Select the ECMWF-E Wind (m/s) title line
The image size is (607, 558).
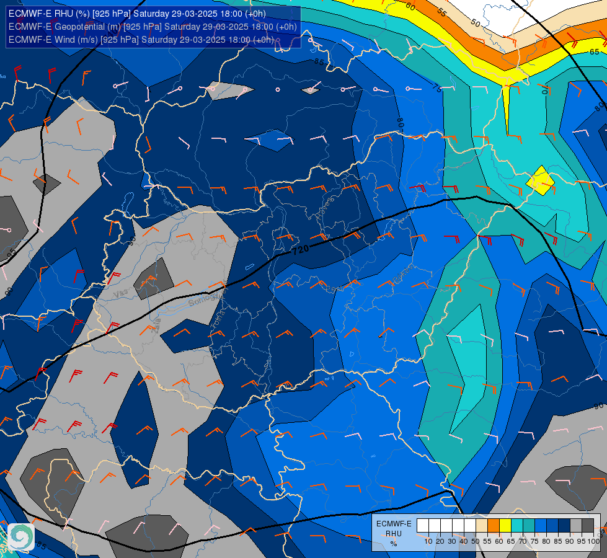[141, 40]
